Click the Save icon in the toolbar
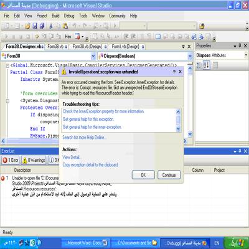This screenshot has width=249, height=249. pos(35,26)
